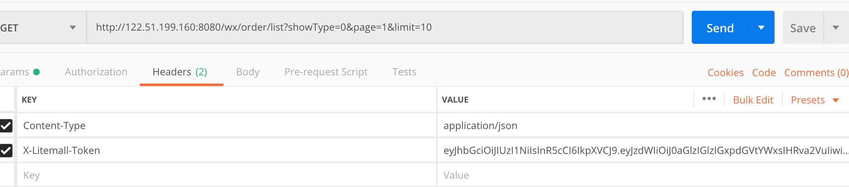Switch to the Authorization tab
The height and width of the screenshot is (187, 849).
tap(96, 72)
